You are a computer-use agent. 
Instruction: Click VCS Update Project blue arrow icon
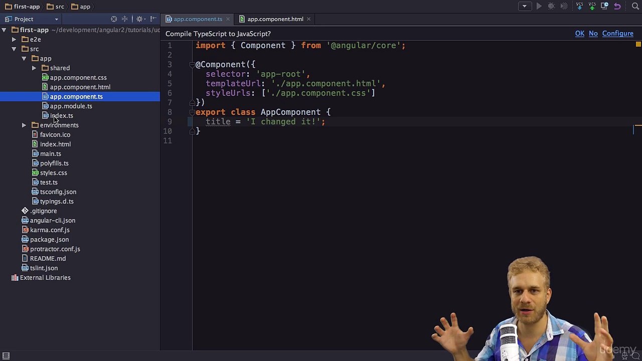580,7
